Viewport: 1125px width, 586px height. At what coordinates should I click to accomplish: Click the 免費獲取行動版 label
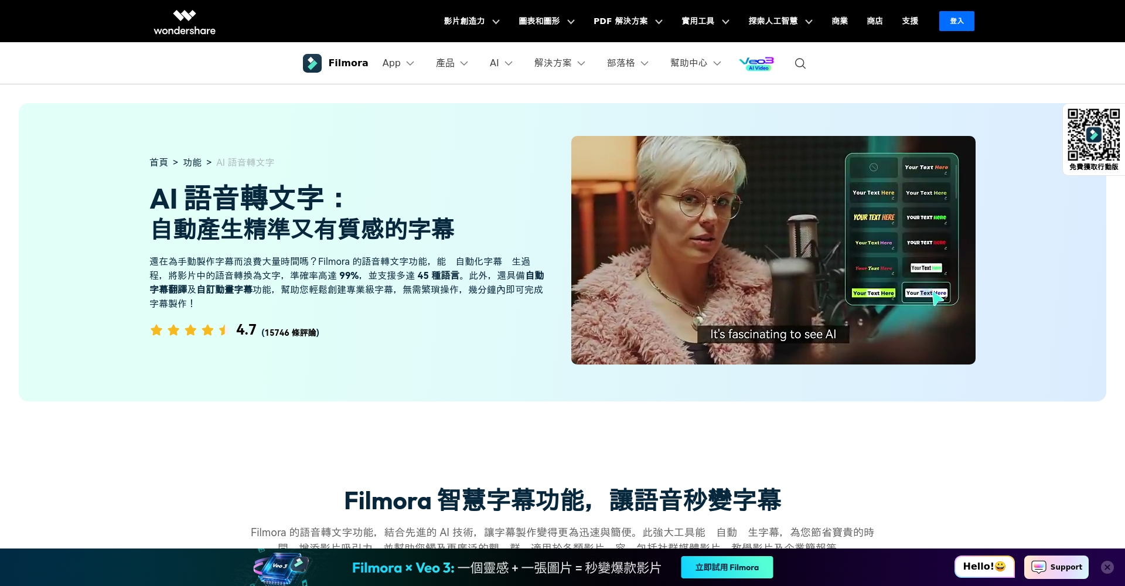click(x=1093, y=167)
